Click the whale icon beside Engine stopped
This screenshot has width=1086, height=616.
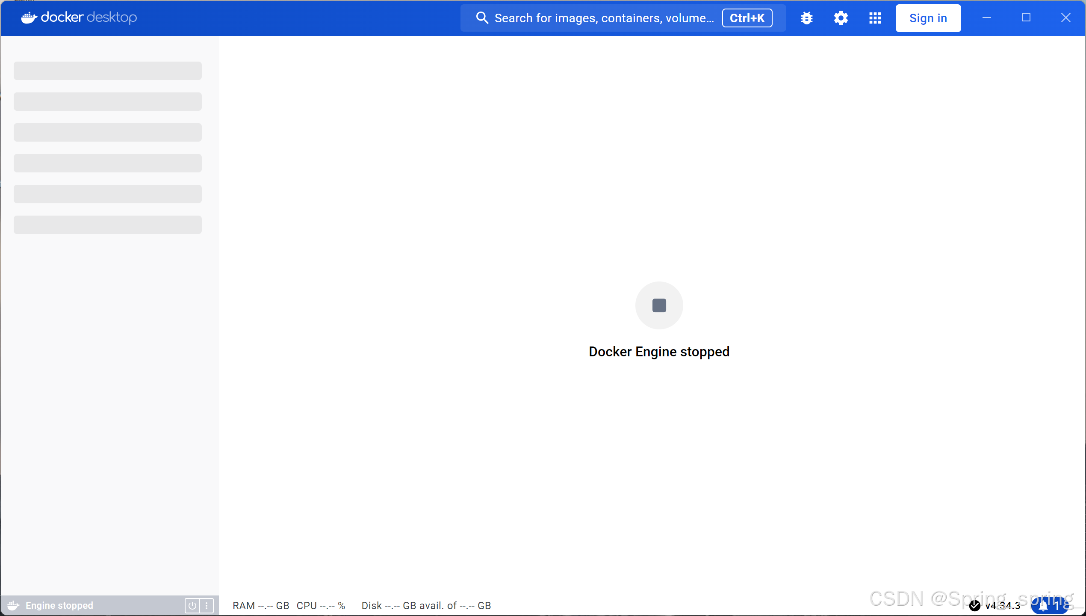pyautogui.click(x=13, y=605)
